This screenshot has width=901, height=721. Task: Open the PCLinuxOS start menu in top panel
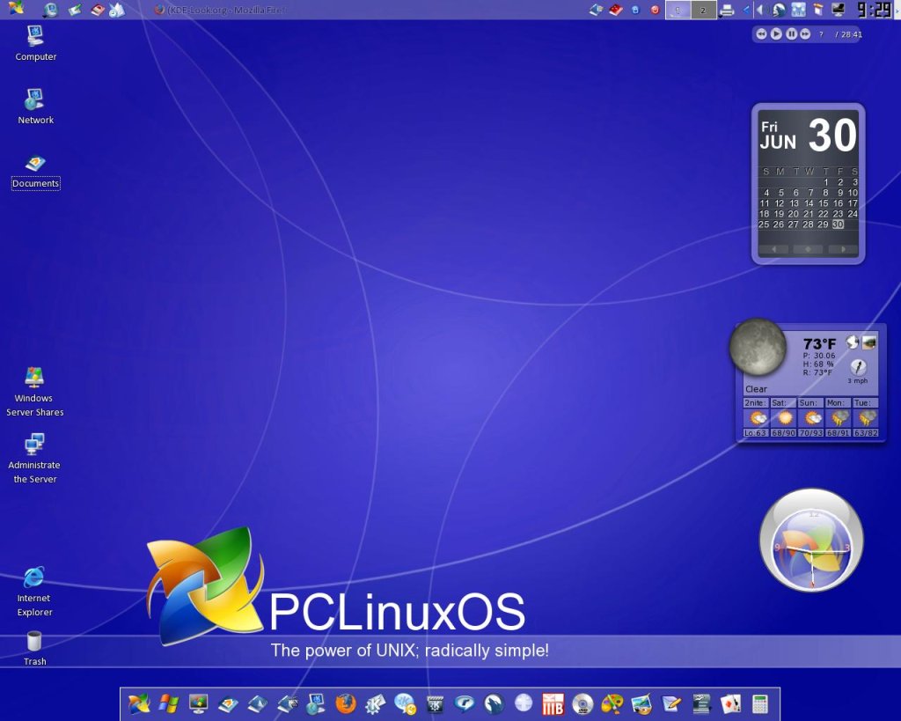[x=16, y=9]
